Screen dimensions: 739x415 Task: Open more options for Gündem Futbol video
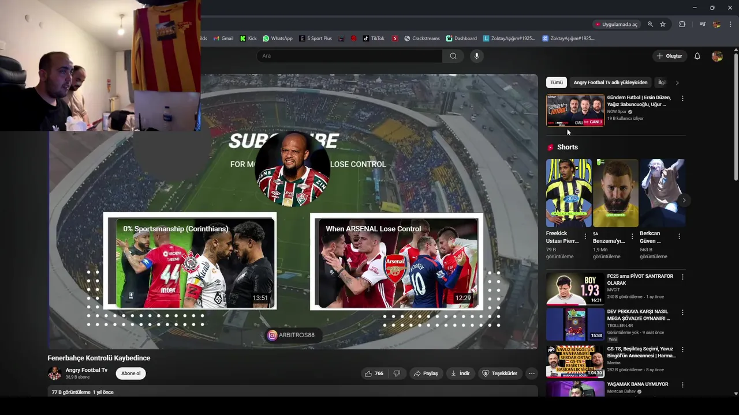[682, 99]
